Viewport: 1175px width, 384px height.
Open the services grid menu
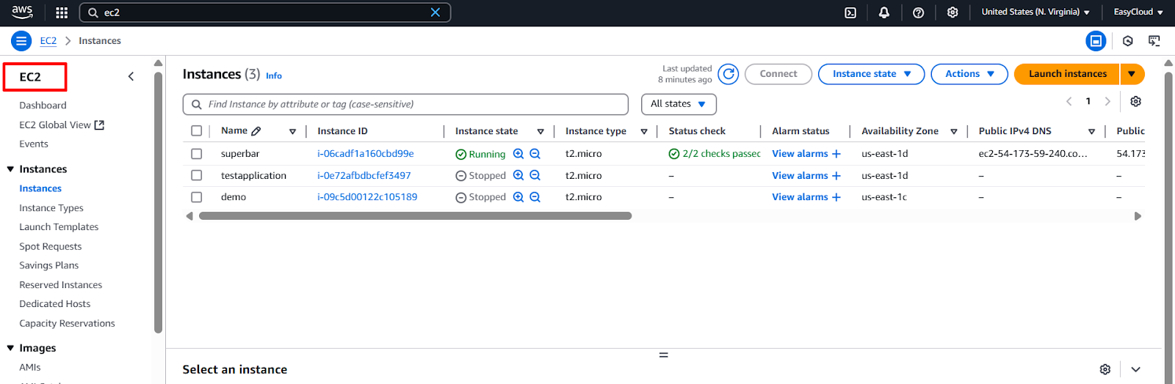(62, 12)
